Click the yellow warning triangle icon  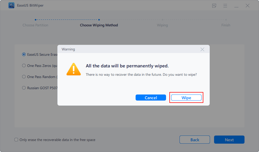(x=73, y=69)
